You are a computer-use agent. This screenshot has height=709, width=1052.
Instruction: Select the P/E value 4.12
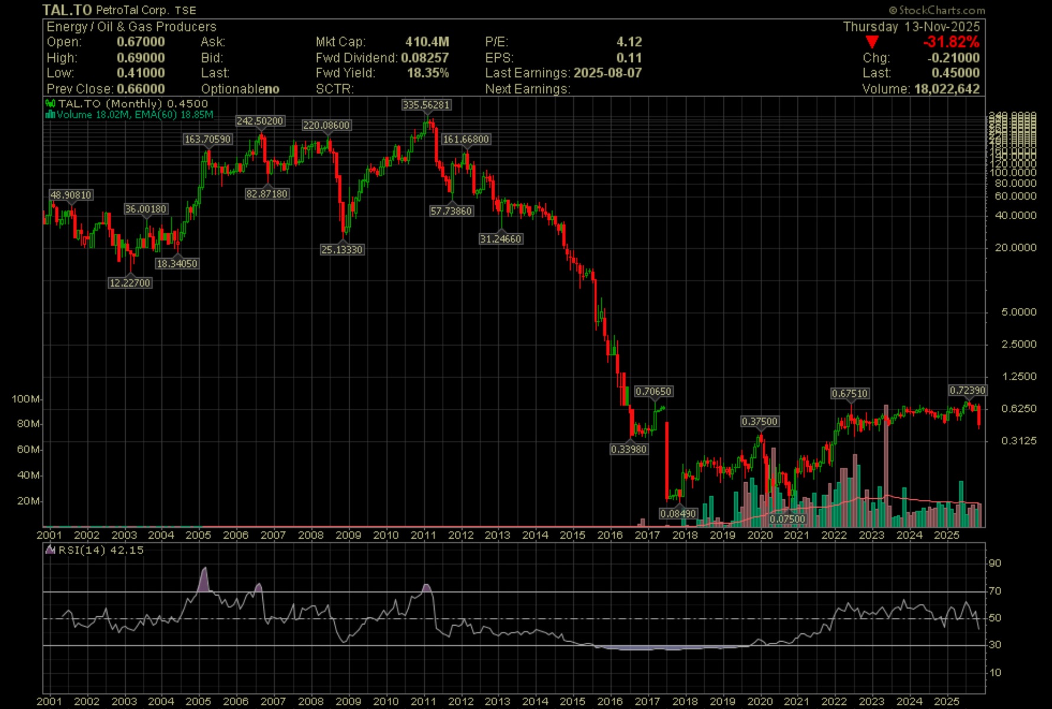[629, 42]
